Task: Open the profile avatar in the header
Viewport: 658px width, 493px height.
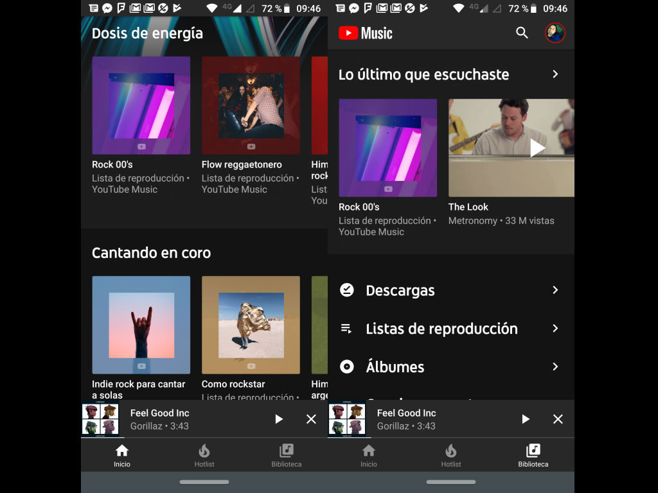Action: coord(555,33)
